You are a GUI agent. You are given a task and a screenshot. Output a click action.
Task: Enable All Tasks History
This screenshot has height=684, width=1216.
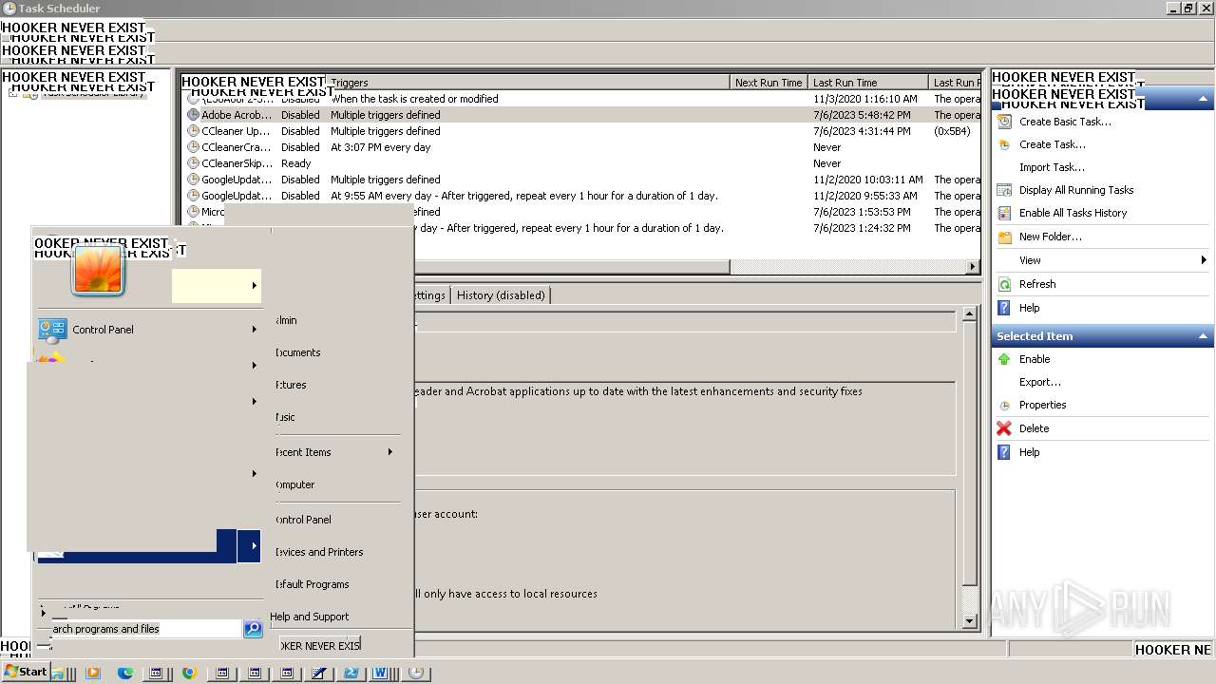(1073, 213)
